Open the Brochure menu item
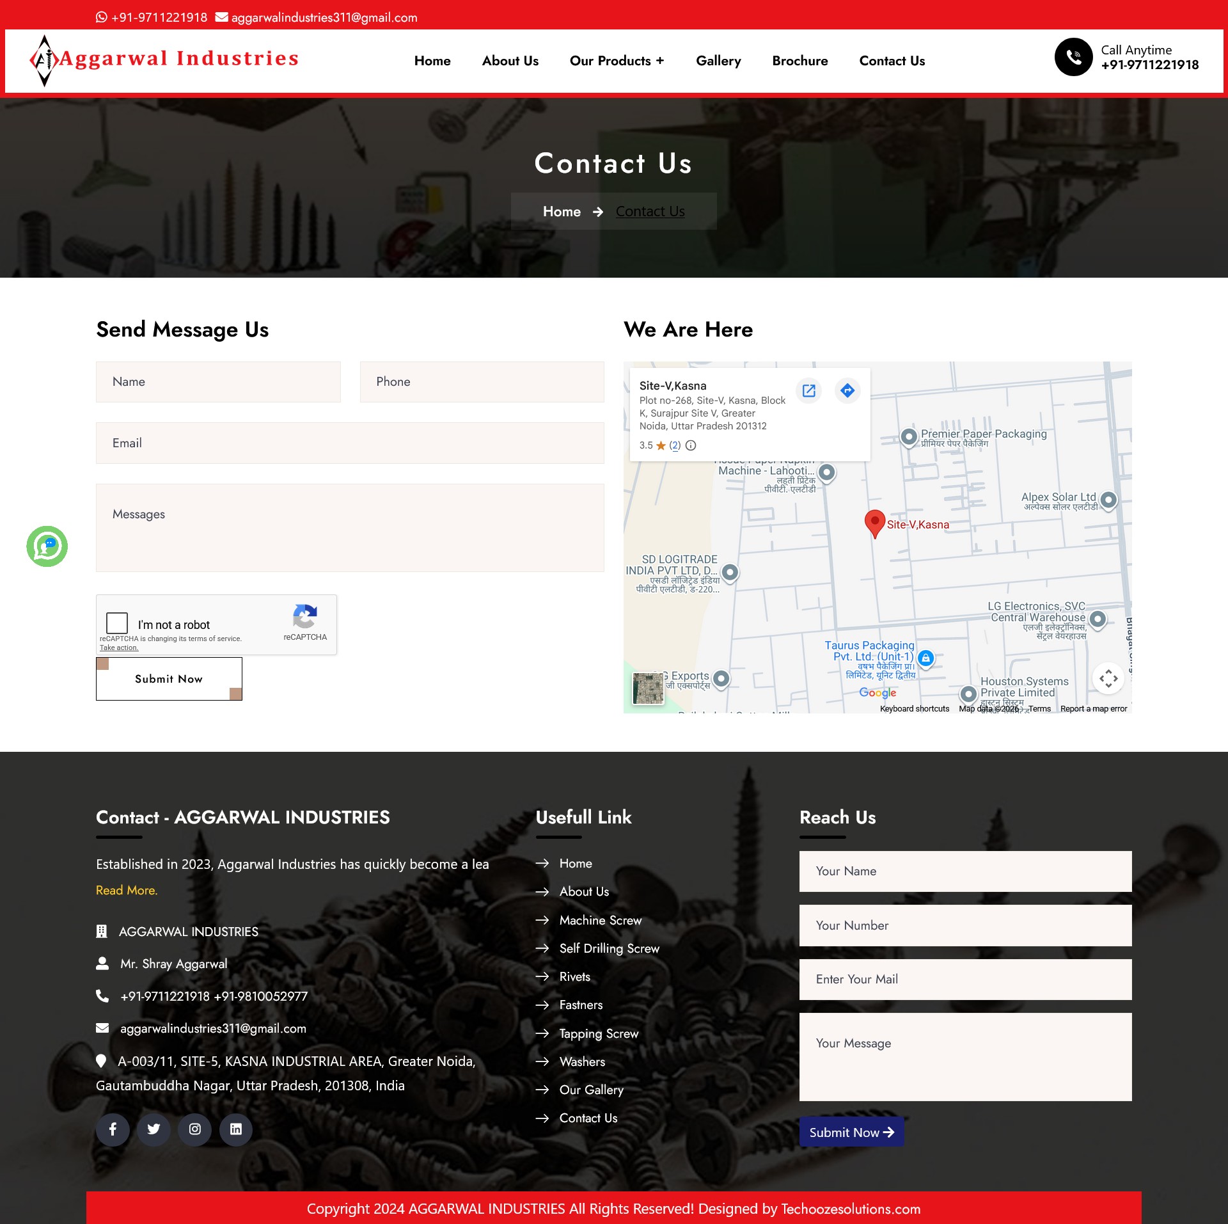 [x=800, y=61]
